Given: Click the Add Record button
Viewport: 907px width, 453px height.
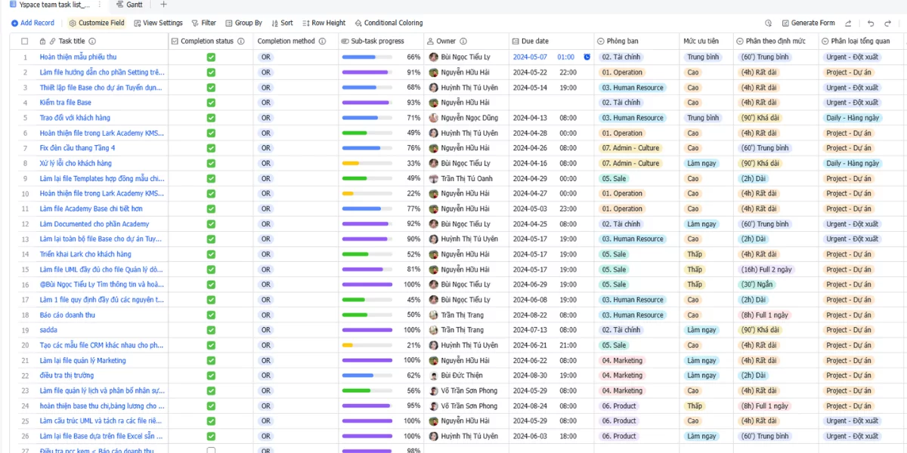Looking at the screenshot, I should pos(33,23).
